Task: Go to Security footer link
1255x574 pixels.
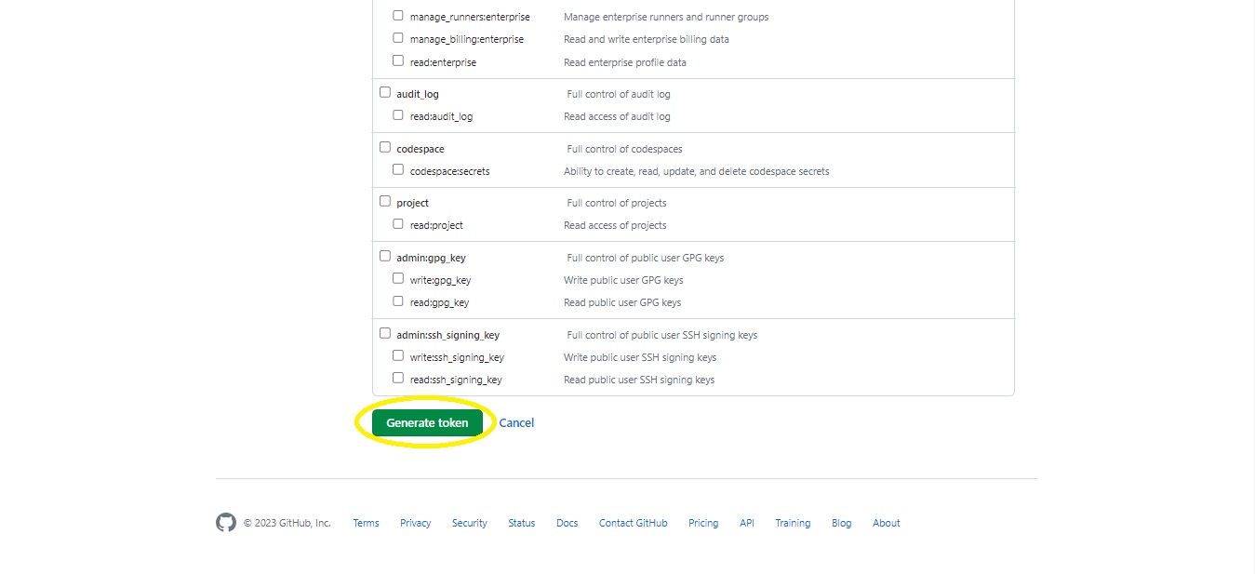Action: (x=469, y=523)
